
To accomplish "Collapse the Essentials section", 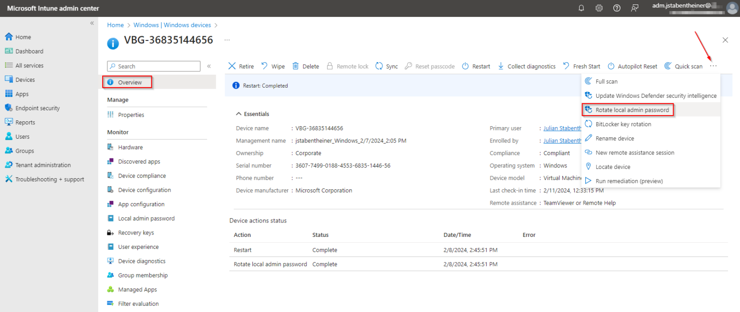I will click(238, 114).
